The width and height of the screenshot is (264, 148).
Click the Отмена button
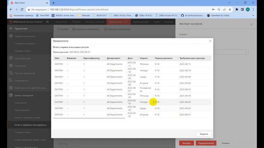pyautogui.click(x=226, y=143)
